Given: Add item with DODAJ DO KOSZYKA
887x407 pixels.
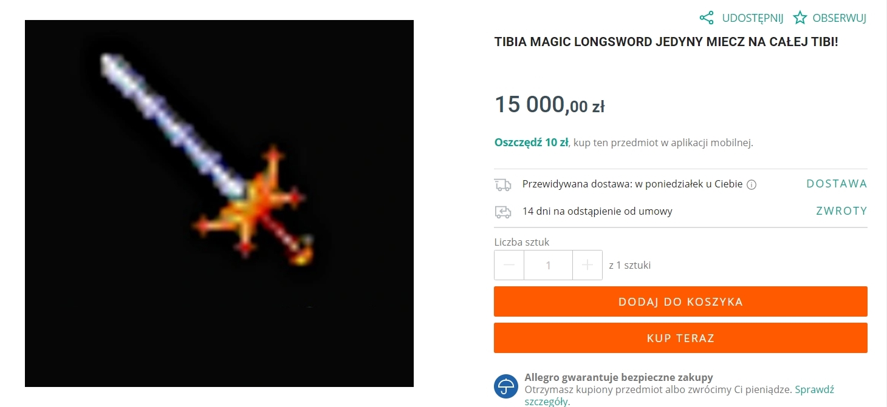Looking at the screenshot, I should pyautogui.click(x=680, y=301).
